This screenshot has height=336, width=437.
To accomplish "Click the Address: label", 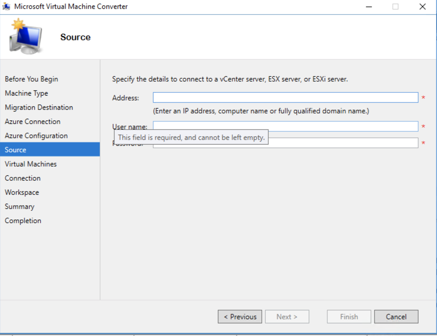I will [x=126, y=98].
